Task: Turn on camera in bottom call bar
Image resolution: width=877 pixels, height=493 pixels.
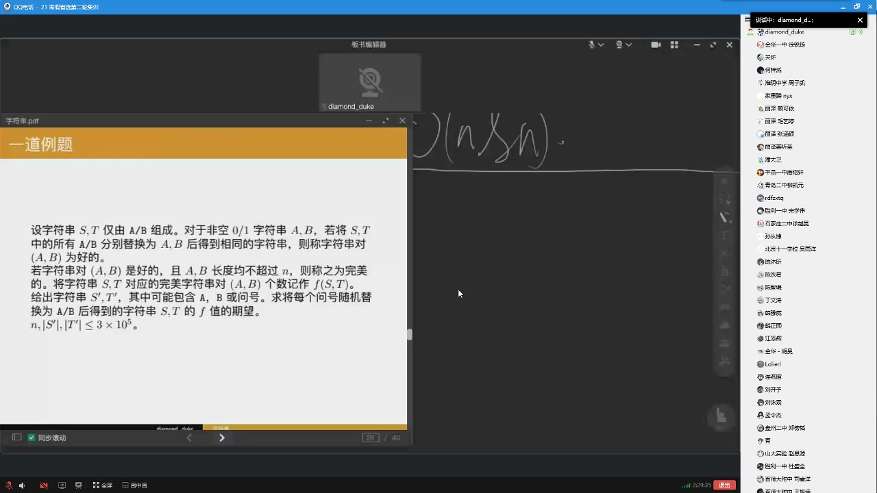Action: pyautogui.click(x=44, y=485)
